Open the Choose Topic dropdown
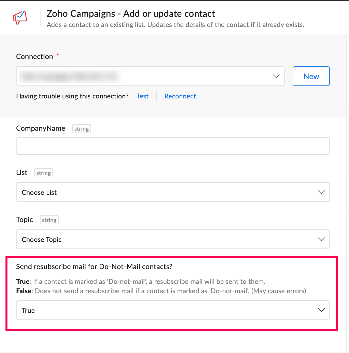 coord(173,239)
